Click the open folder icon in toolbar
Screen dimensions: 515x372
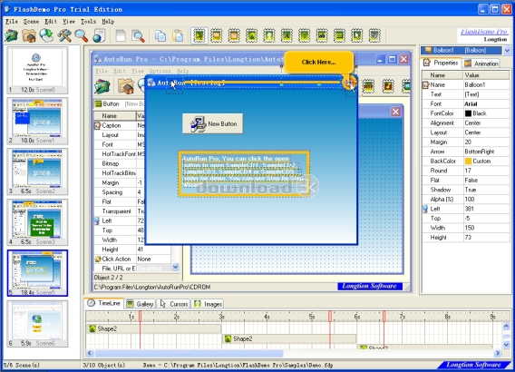click(29, 35)
